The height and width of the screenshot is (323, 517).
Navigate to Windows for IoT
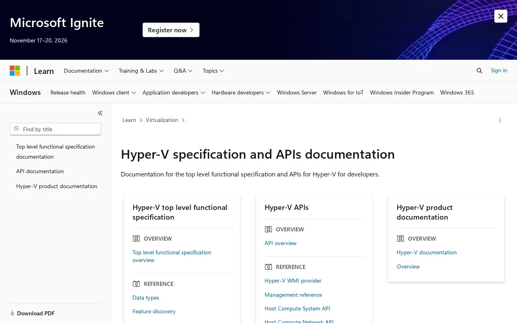click(343, 92)
